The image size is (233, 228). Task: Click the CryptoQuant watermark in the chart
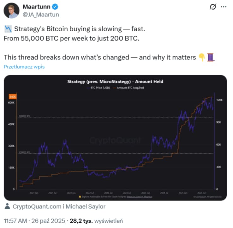116,141
